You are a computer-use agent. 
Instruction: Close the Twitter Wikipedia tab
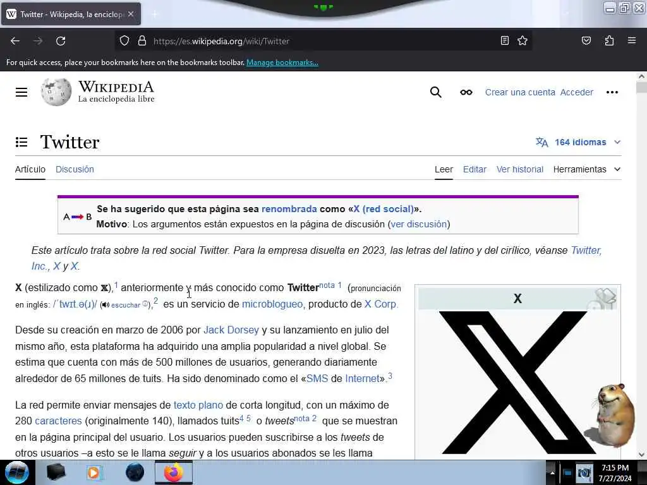tap(131, 14)
